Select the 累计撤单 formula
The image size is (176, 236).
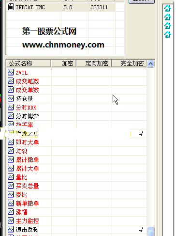click(x=27, y=160)
